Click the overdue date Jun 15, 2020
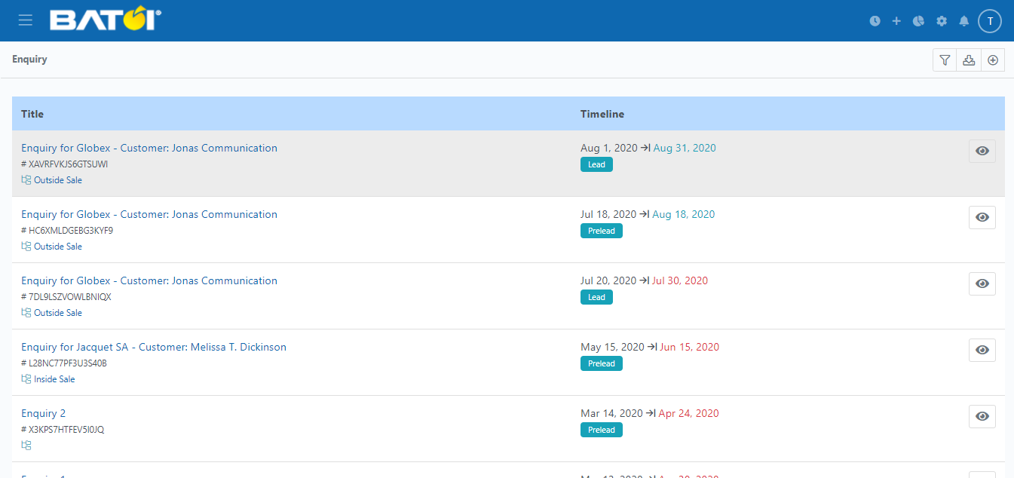Image resolution: width=1014 pixels, height=478 pixels. point(690,347)
